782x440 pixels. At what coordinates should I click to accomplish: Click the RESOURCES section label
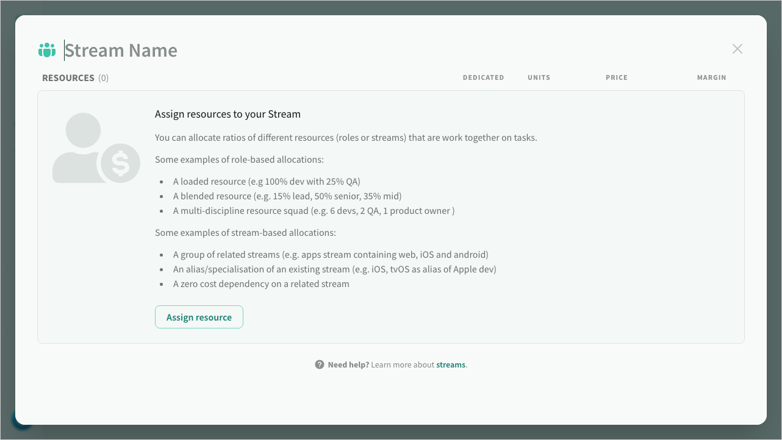coord(68,78)
